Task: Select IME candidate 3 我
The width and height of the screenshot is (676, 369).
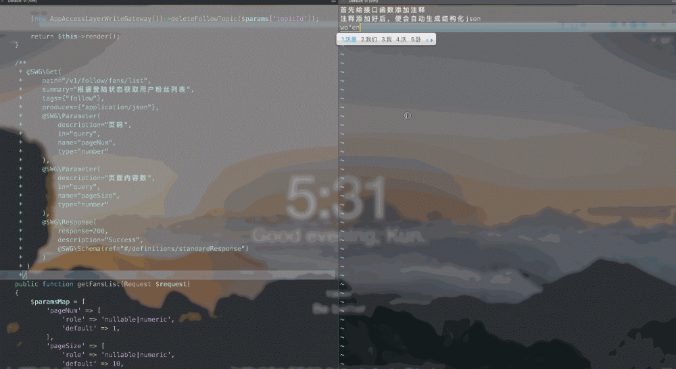Action: pyautogui.click(x=386, y=40)
